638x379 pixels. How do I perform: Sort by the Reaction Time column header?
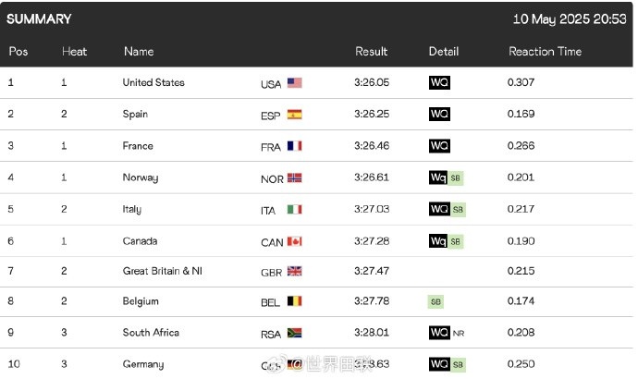pyautogui.click(x=545, y=52)
